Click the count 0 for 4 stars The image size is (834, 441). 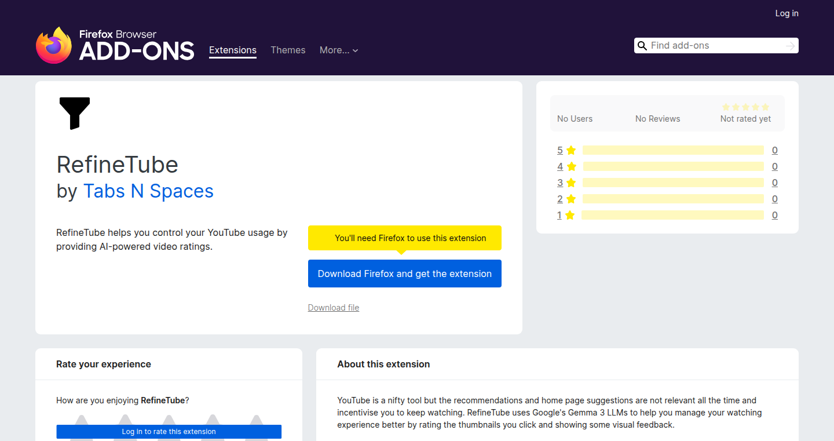(x=775, y=166)
